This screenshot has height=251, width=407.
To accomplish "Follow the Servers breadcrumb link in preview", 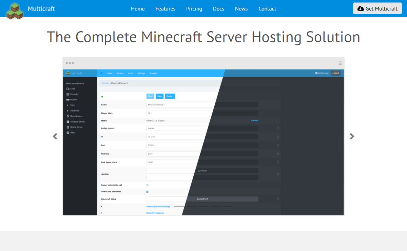I will click(105, 83).
